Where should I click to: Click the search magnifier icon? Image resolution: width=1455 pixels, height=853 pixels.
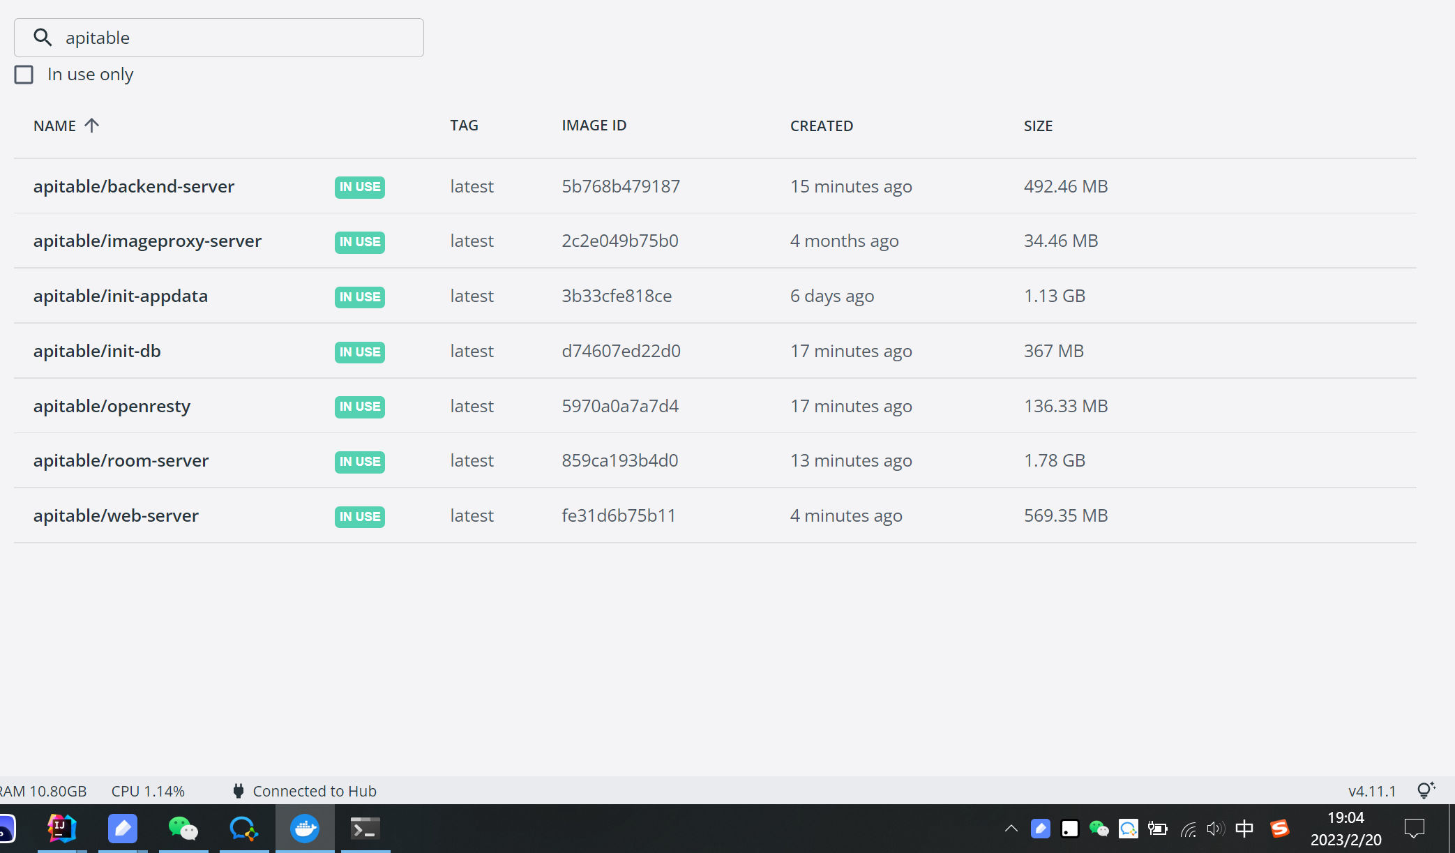click(43, 38)
